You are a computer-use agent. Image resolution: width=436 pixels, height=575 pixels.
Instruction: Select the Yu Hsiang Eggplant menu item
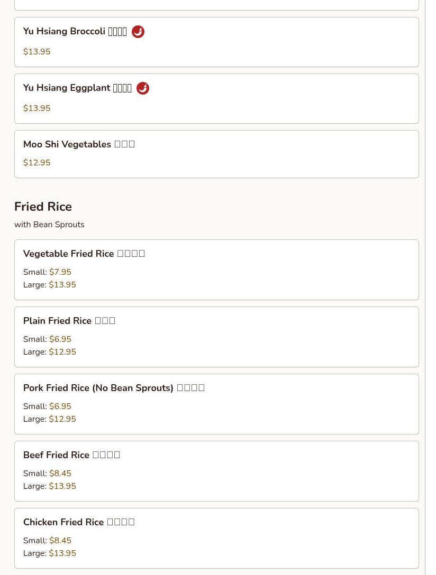(x=216, y=99)
